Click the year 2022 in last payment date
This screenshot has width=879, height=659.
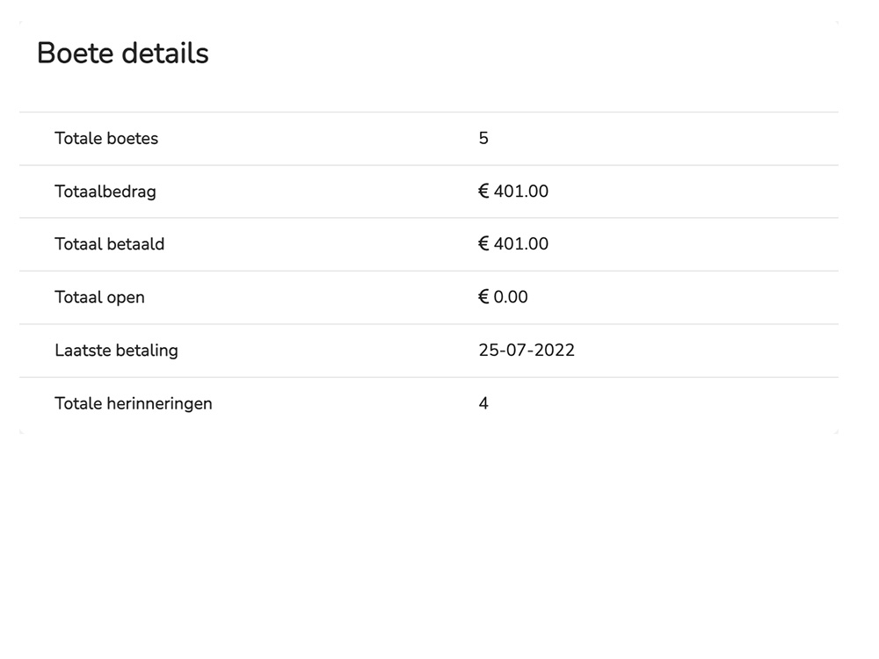pyautogui.click(x=555, y=351)
